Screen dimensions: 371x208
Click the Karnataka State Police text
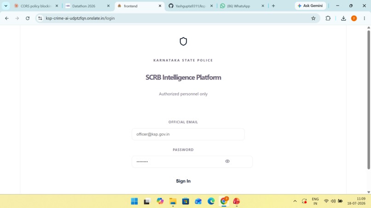pyautogui.click(x=183, y=60)
